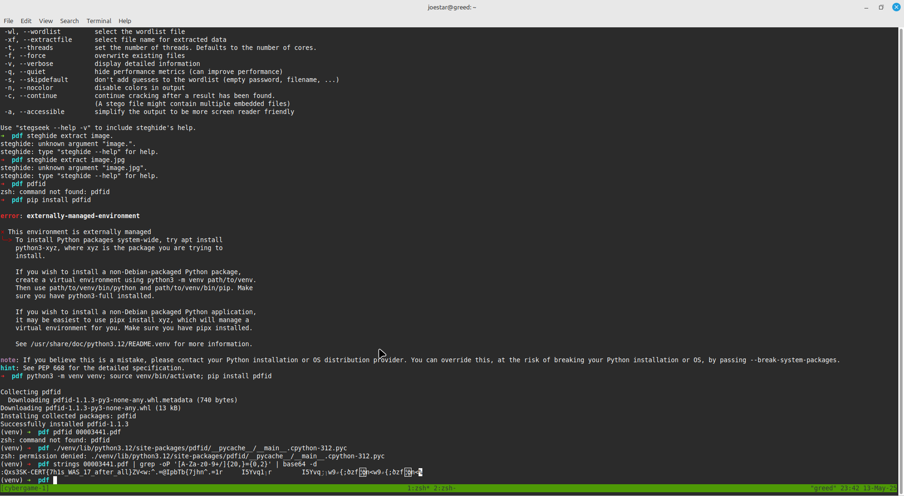Switch to tmux window 2:zsh-
Screen dimensions: 904x496
coord(444,488)
